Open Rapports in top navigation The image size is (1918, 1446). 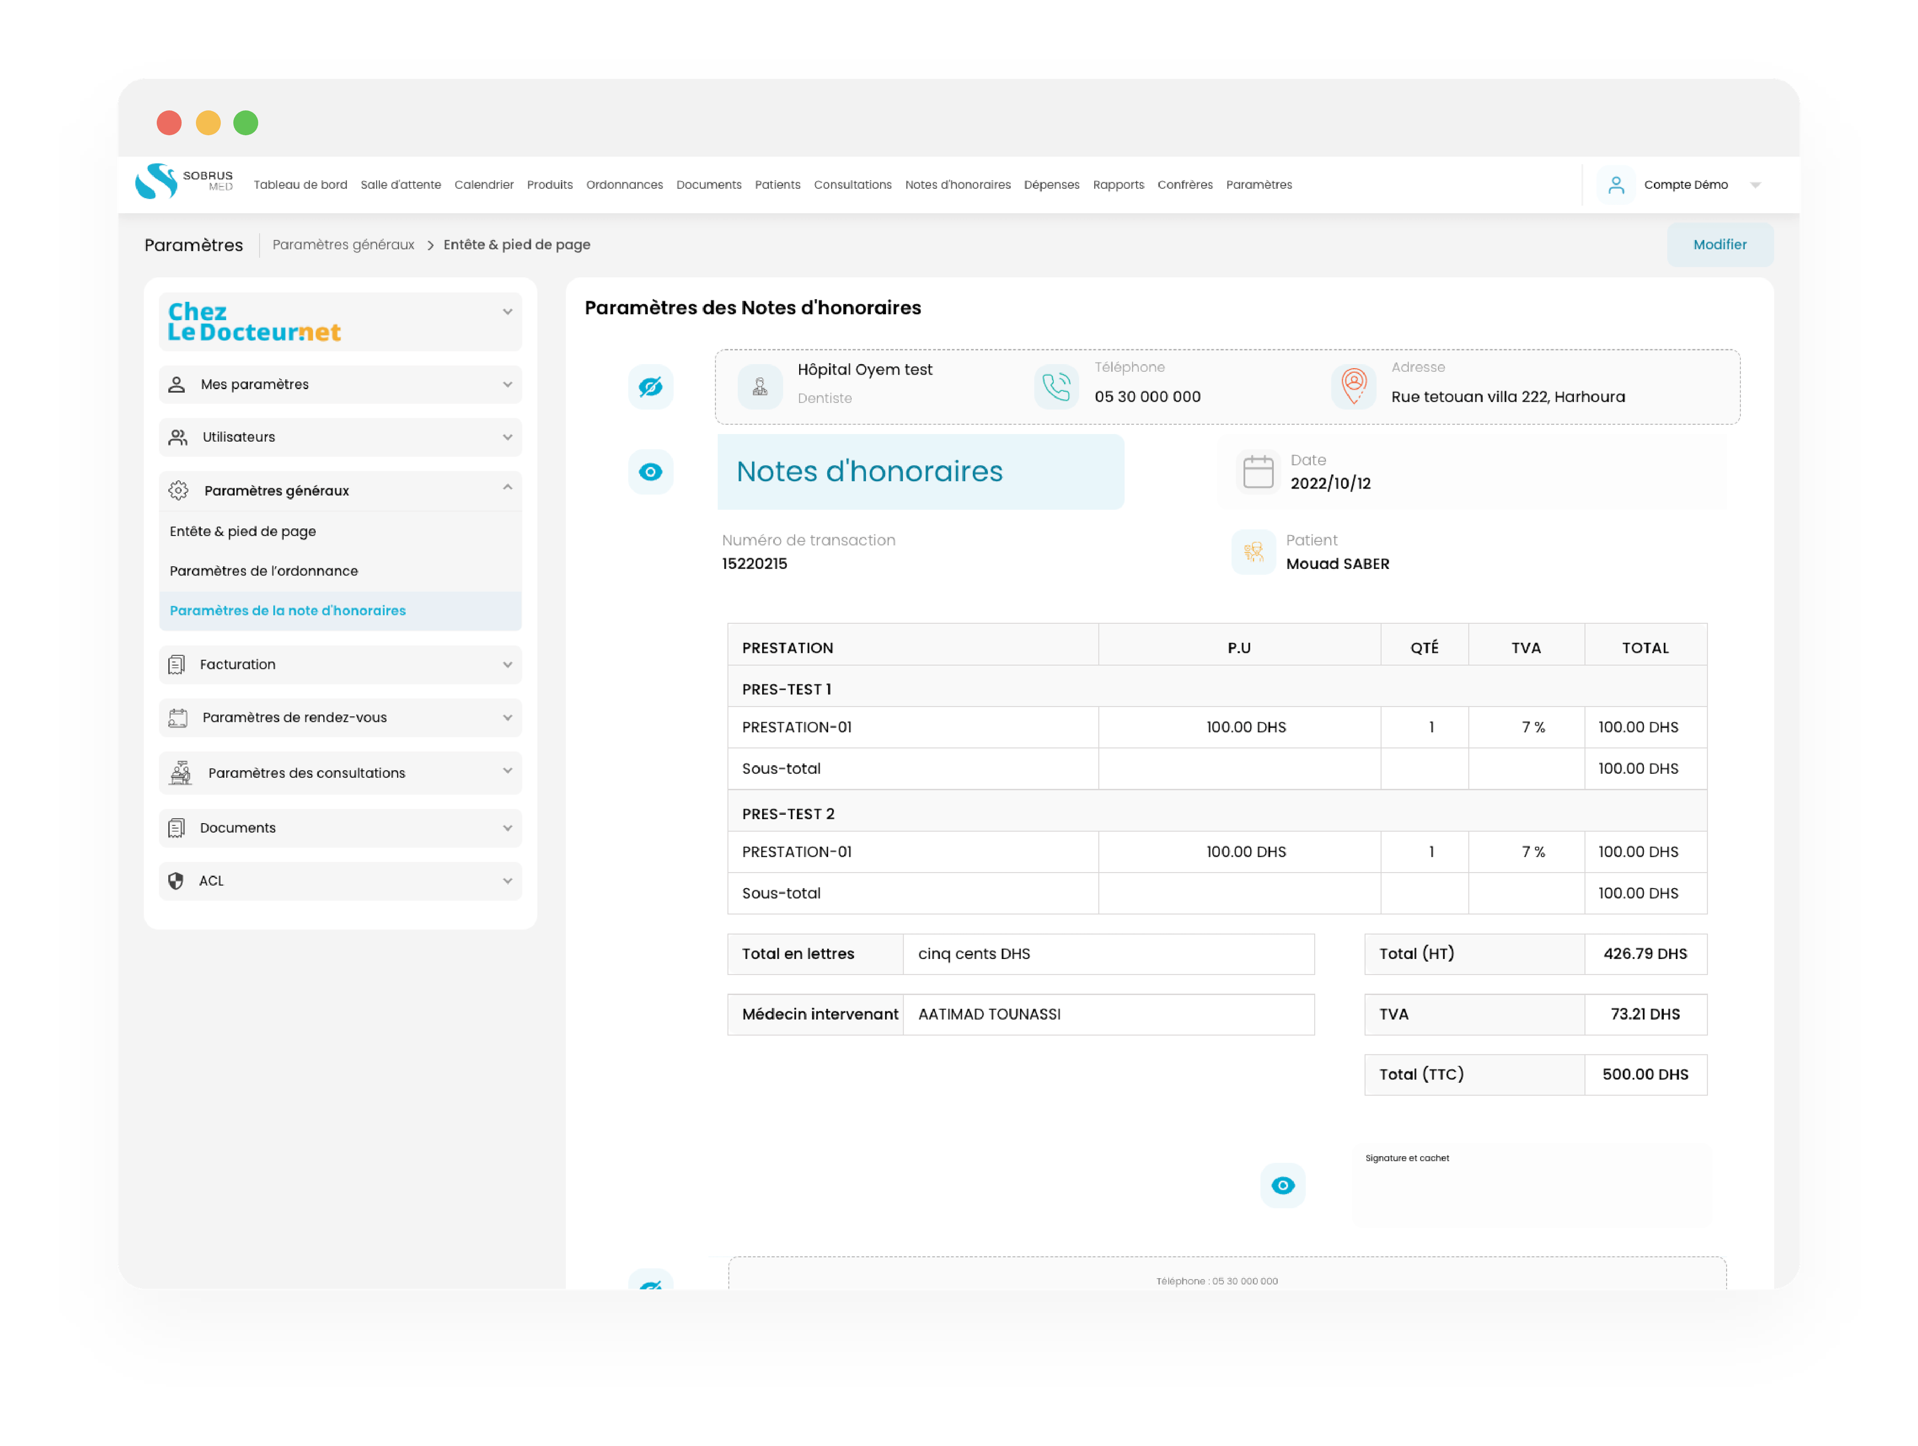tap(1118, 185)
